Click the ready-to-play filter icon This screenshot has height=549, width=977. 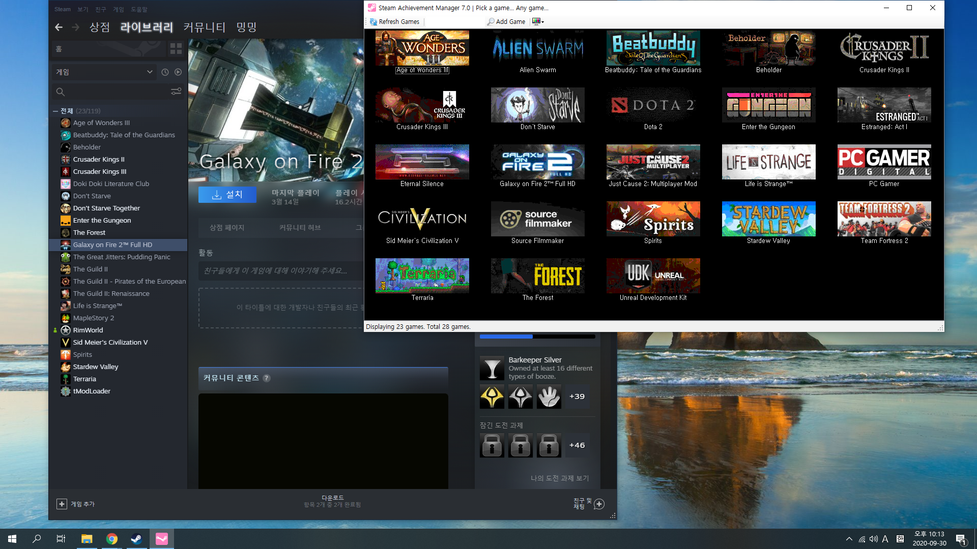pyautogui.click(x=178, y=72)
